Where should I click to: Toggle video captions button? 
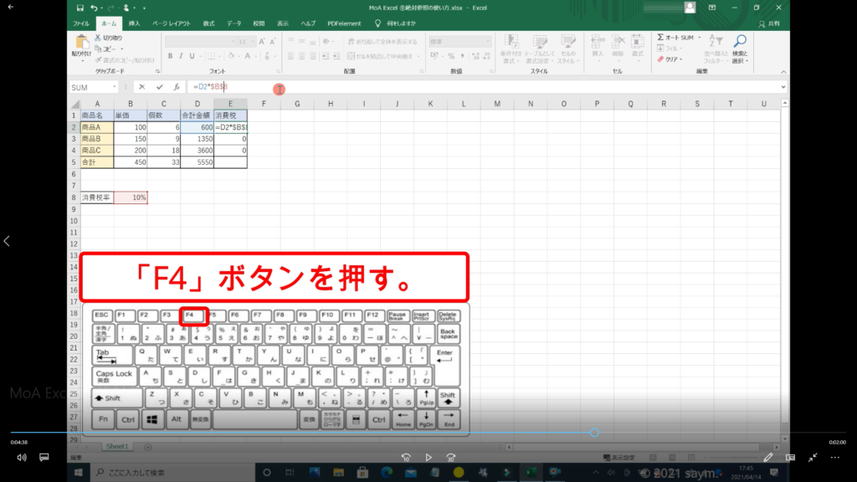coord(44,458)
